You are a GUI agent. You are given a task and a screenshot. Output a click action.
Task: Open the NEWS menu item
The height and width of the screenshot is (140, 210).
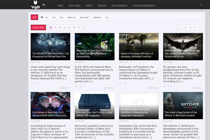[60, 6]
